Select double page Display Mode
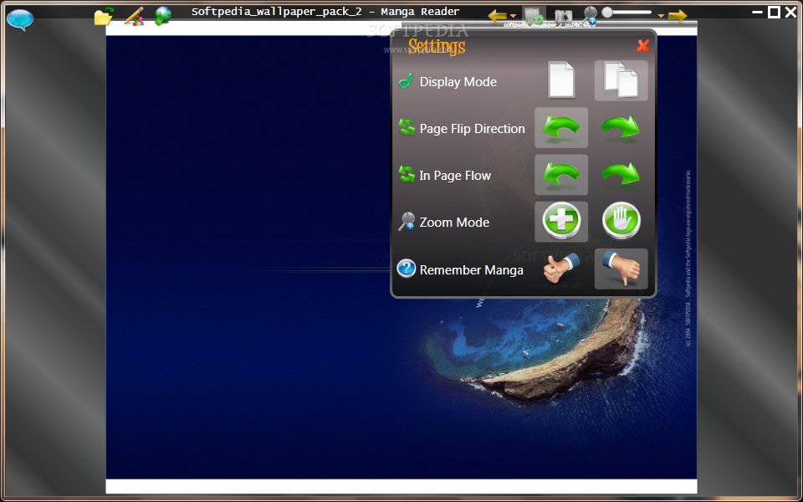The image size is (803, 502). [x=621, y=80]
